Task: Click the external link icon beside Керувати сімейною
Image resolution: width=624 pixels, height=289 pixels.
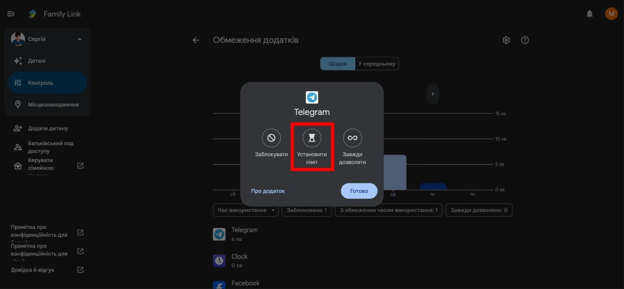Action: click(x=80, y=166)
